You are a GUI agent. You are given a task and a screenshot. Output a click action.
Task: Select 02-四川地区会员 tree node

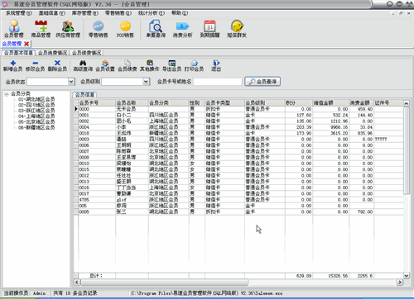[x=36, y=105]
